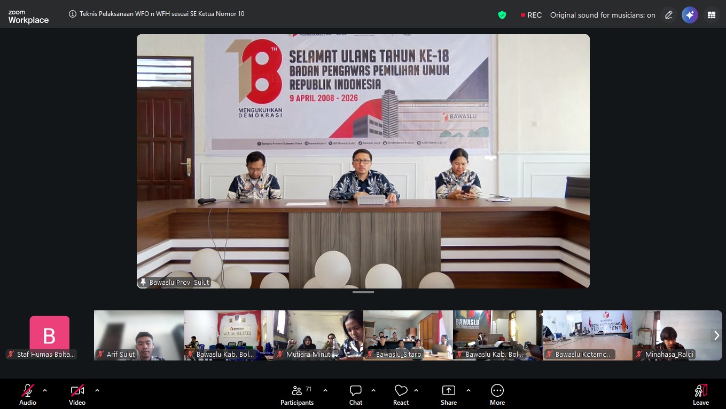
Task: Expand the arrow beside Share
Action: coord(469,390)
